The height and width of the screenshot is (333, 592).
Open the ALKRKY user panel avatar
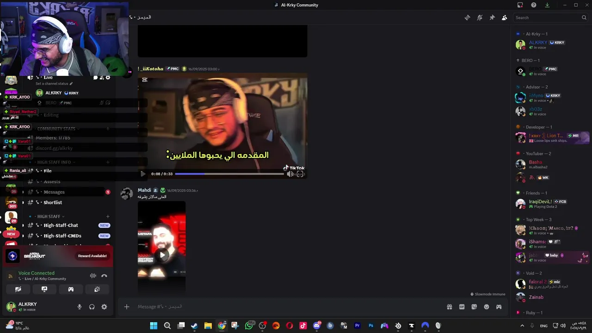tap(11, 306)
